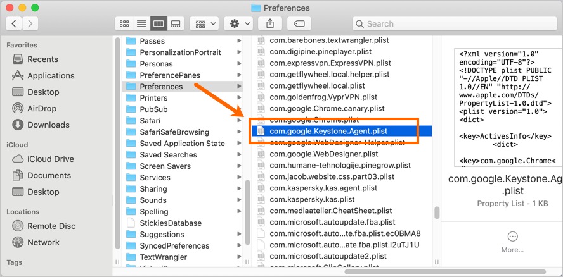Select com.mediaatelier.CheatSheet.plist

tap(342, 211)
